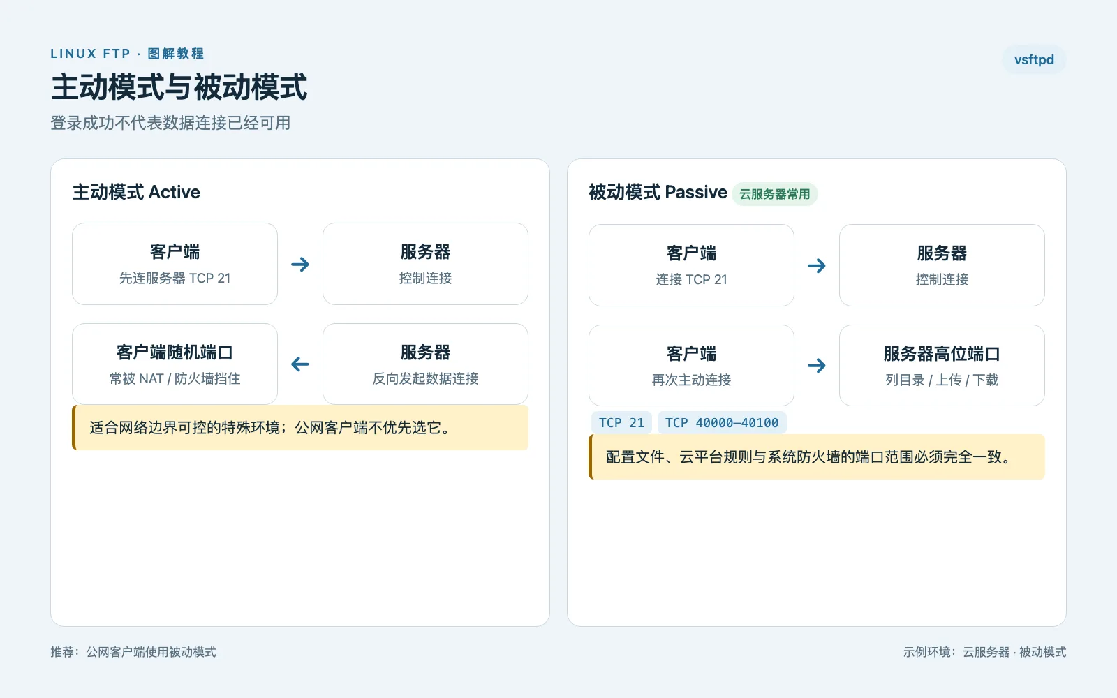Click the note 适合网络边界可控的特殊环境

pos(300,427)
